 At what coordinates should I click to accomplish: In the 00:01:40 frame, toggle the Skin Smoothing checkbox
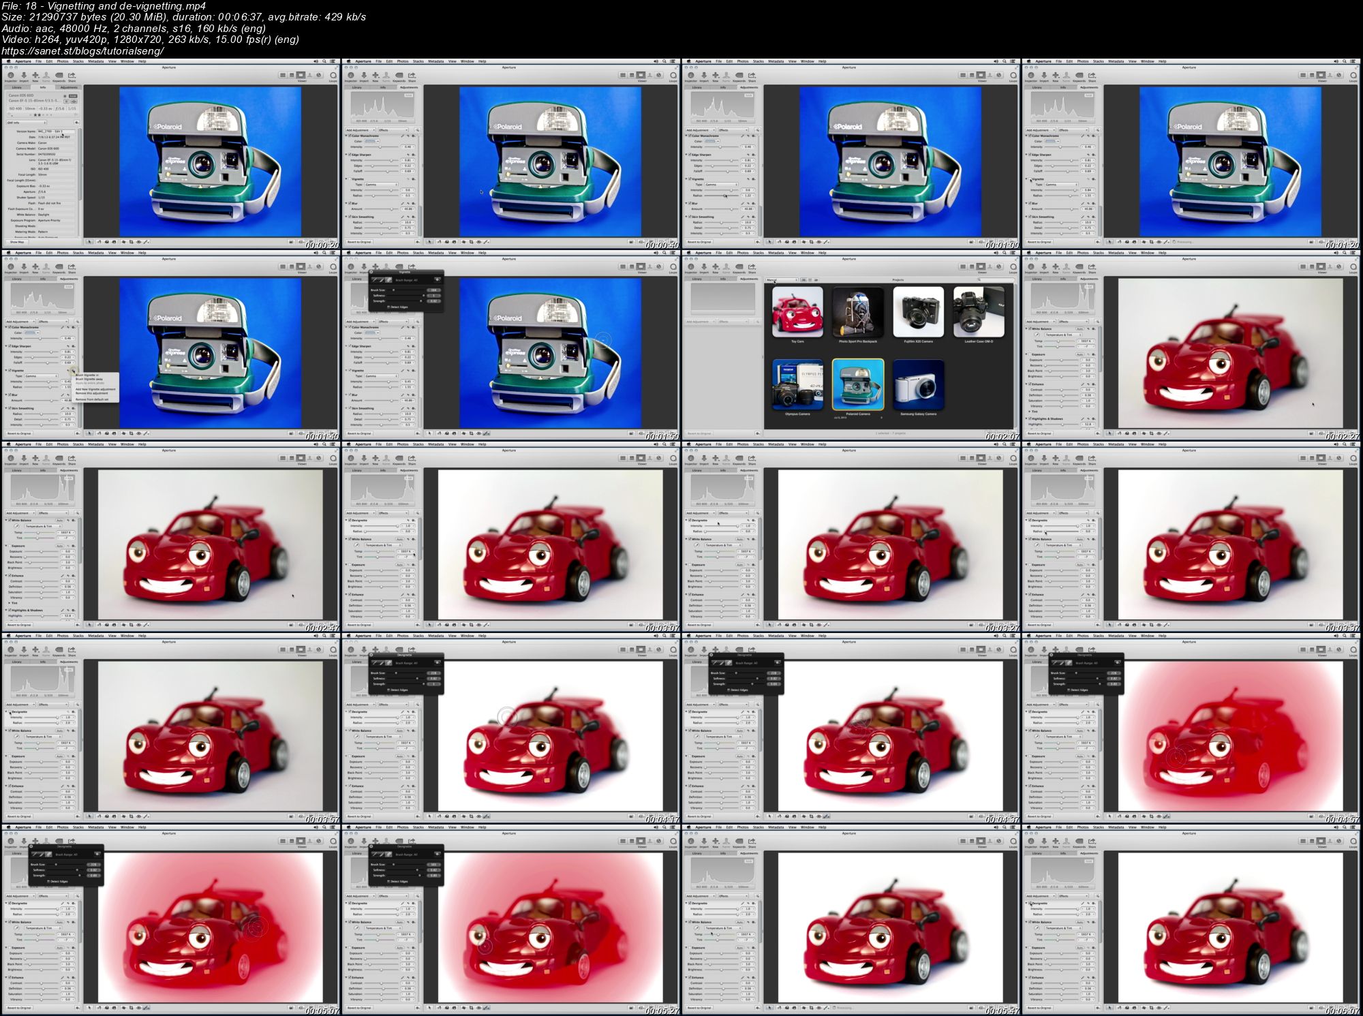[10, 408]
